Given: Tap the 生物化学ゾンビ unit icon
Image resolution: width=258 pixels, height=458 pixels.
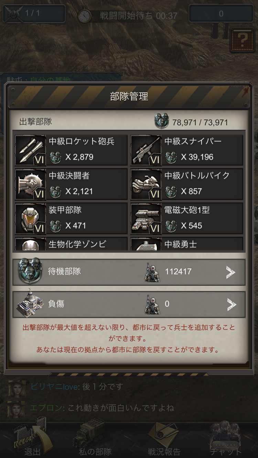Looking at the screenshot, I should pyautogui.click(x=30, y=244).
